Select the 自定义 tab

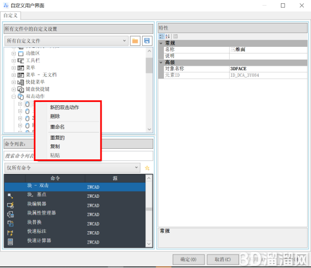pos(11,16)
